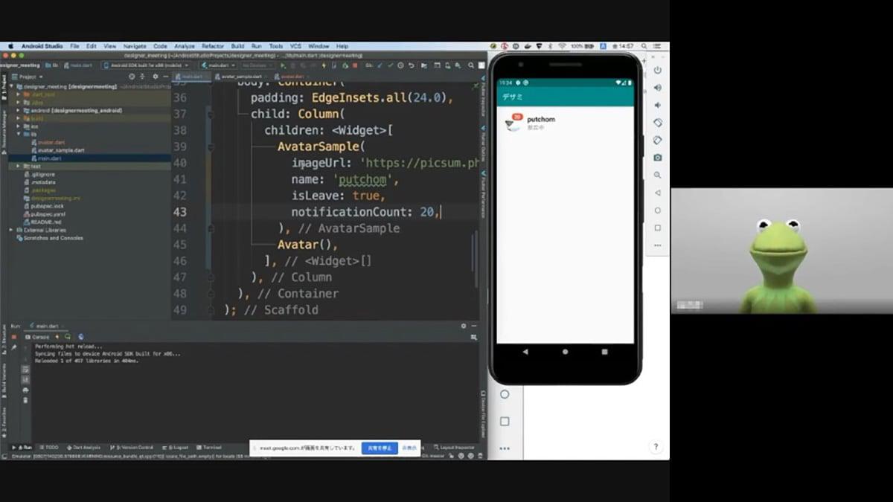Rotate the emulator device
The image size is (893, 502).
[658, 123]
